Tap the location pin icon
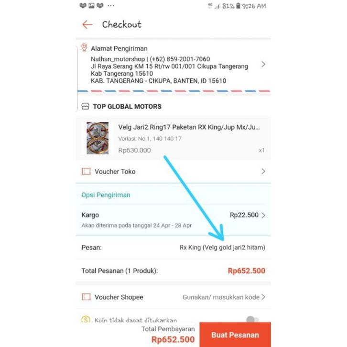347x347 pixels. click(x=84, y=47)
